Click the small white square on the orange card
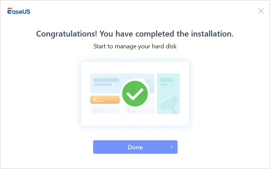This screenshot has height=169, width=270. pyautogui.click(x=95, y=99)
